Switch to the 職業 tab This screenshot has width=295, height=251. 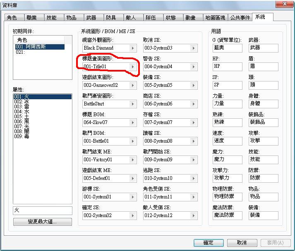[34, 17]
